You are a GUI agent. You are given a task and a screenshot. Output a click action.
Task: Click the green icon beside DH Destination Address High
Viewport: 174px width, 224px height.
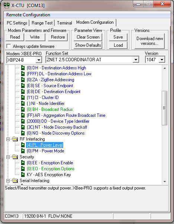pyautogui.click(x=23, y=68)
